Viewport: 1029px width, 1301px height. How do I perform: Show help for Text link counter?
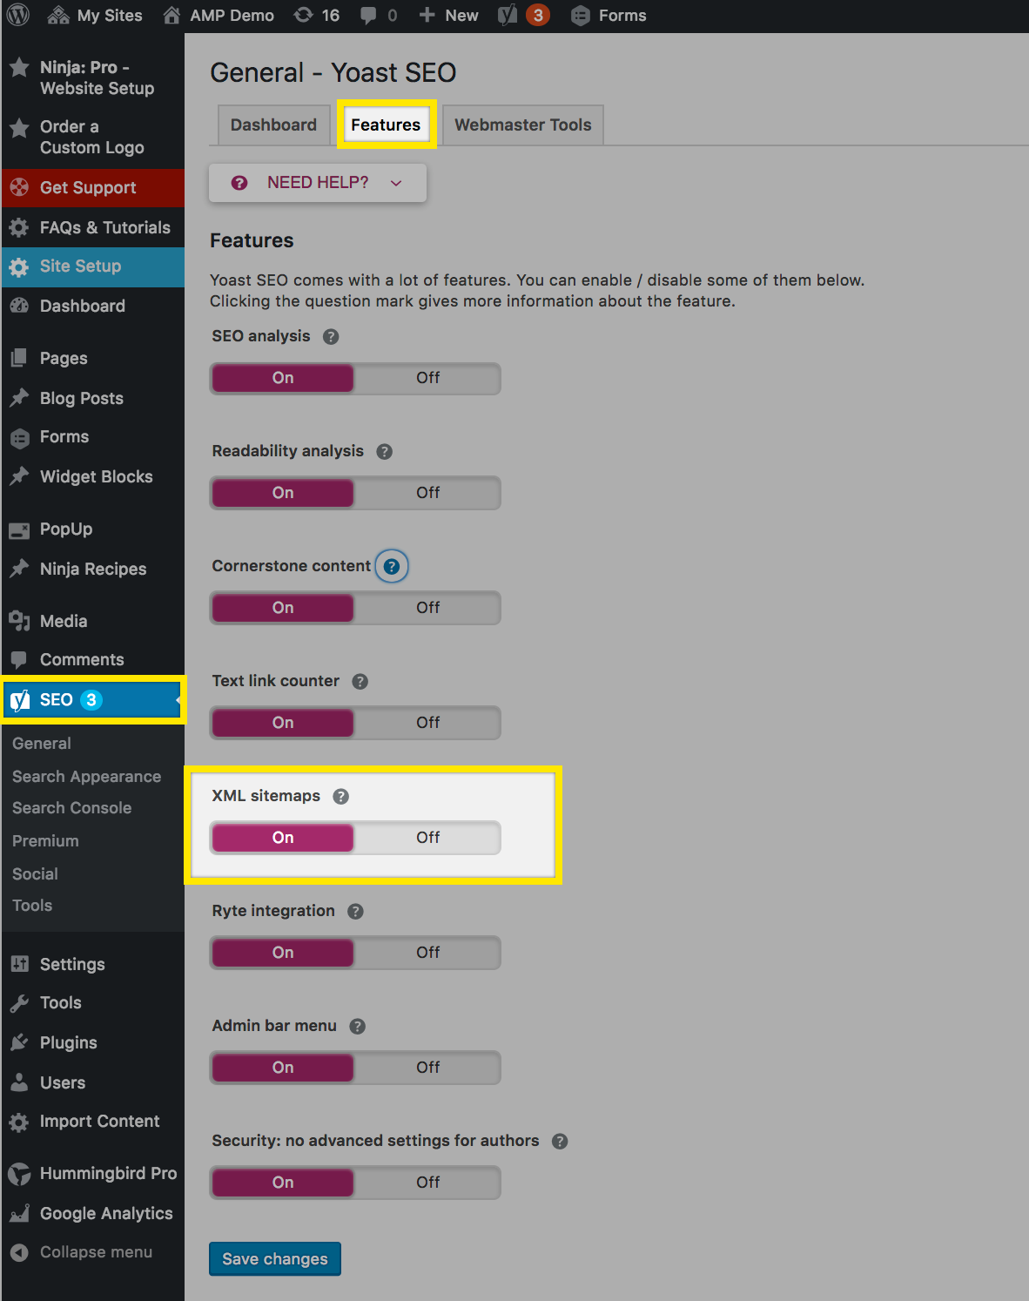pos(360,681)
